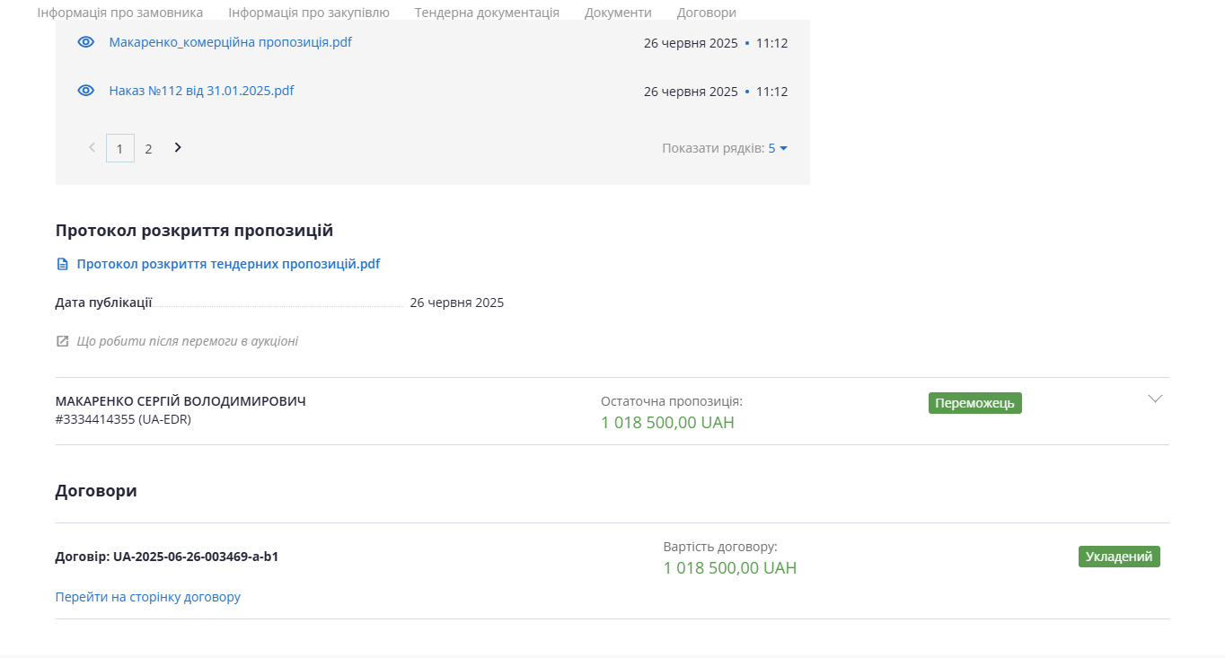Screen dimensions: 1225x658
Task: Click previous page left arrow
Action: coord(92,148)
